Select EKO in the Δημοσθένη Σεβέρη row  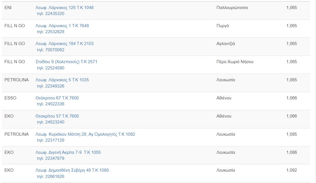[x=9, y=170]
